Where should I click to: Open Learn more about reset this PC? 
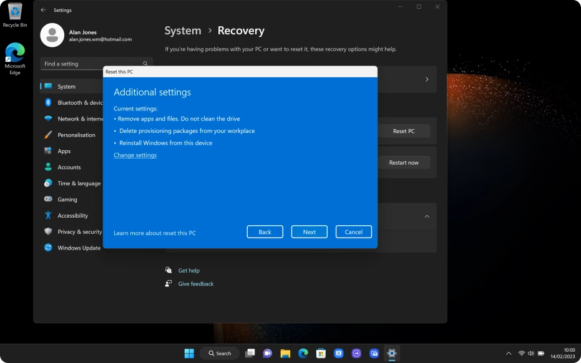[x=155, y=233]
